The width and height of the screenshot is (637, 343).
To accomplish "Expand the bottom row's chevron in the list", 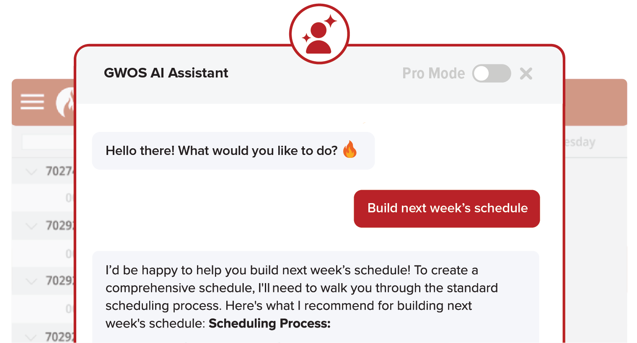I will tap(31, 336).
